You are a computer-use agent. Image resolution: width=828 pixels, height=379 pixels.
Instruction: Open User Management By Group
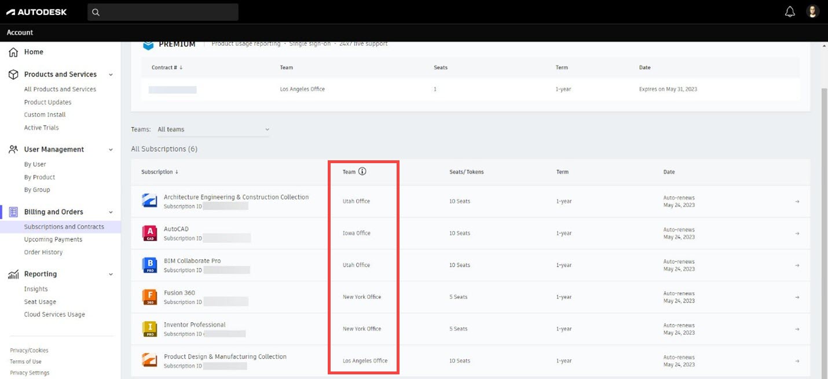click(x=37, y=190)
